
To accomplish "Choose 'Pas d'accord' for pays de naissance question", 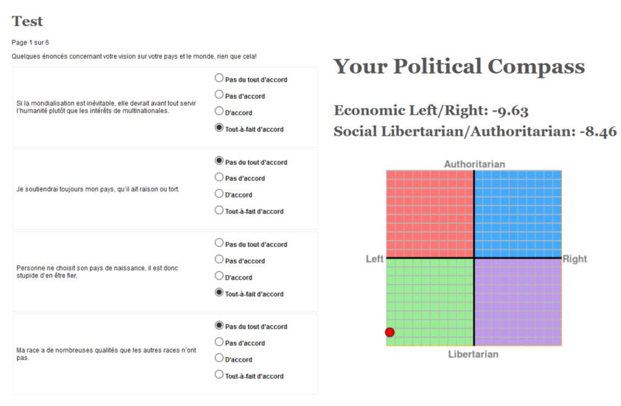I will 219,259.
